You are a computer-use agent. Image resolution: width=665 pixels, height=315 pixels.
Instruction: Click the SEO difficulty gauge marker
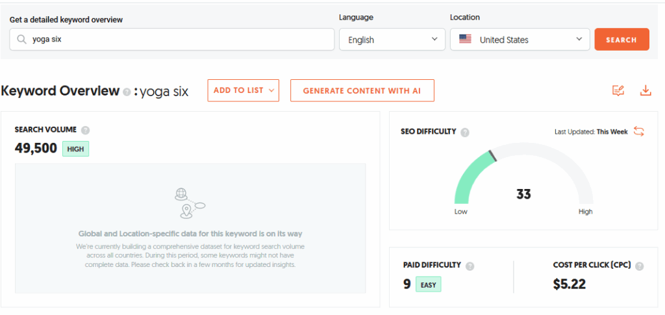pos(492,156)
